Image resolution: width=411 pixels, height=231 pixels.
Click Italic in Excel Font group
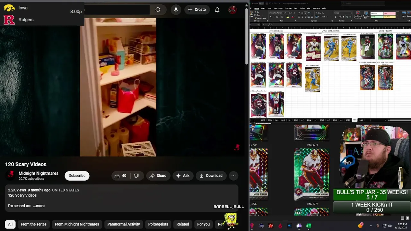pyautogui.click(x=274, y=17)
